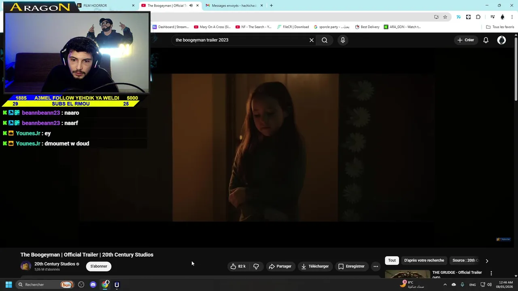The height and width of the screenshot is (291, 518).
Task: Open the Chrome profile avatar
Action: pos(503,17)
